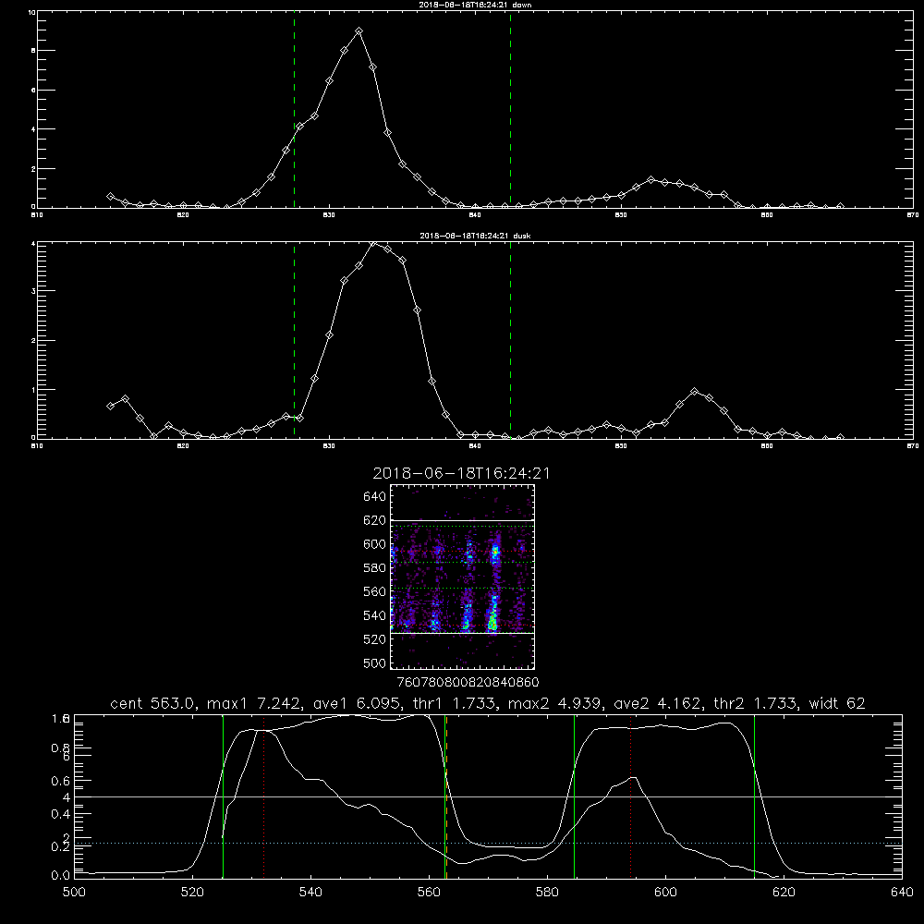This screenshot has width=924, height=924.
Task: Click the heatmap y-axis label 560
Action: 375,591
